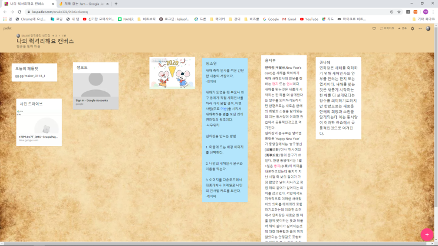
Task: Open the gg.gg/maker_0118_1 link
Action: [x=30, y=76]
